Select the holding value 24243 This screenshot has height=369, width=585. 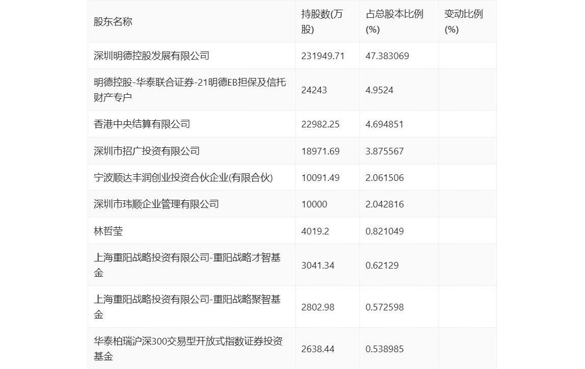tap(314, 90)
